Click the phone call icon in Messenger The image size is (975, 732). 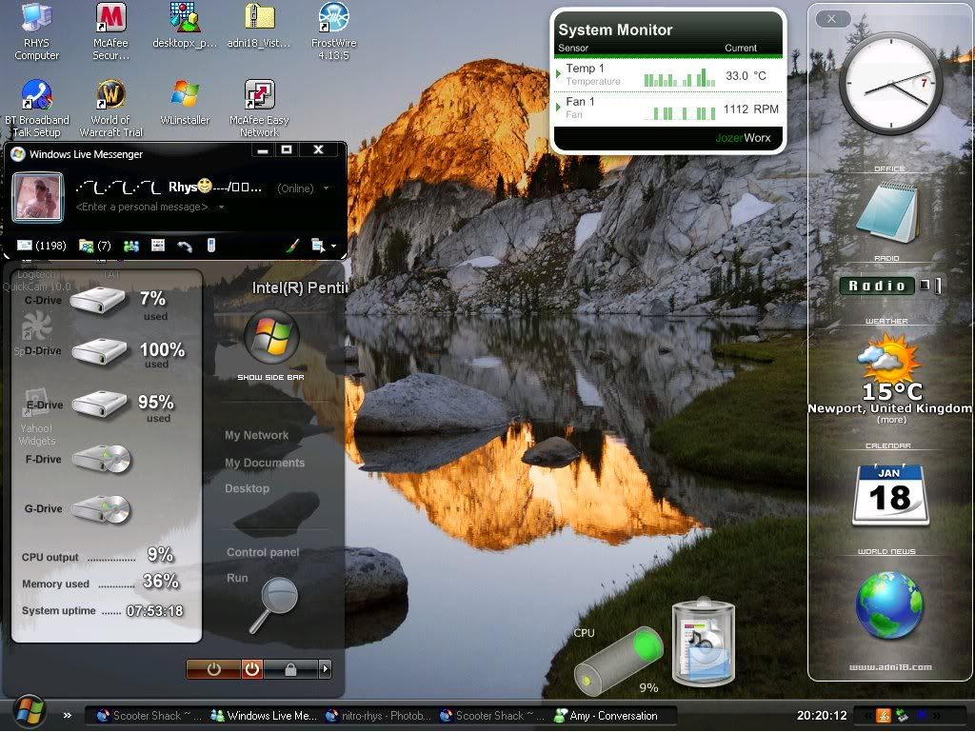pyautogui.click(x=185, y=246)
